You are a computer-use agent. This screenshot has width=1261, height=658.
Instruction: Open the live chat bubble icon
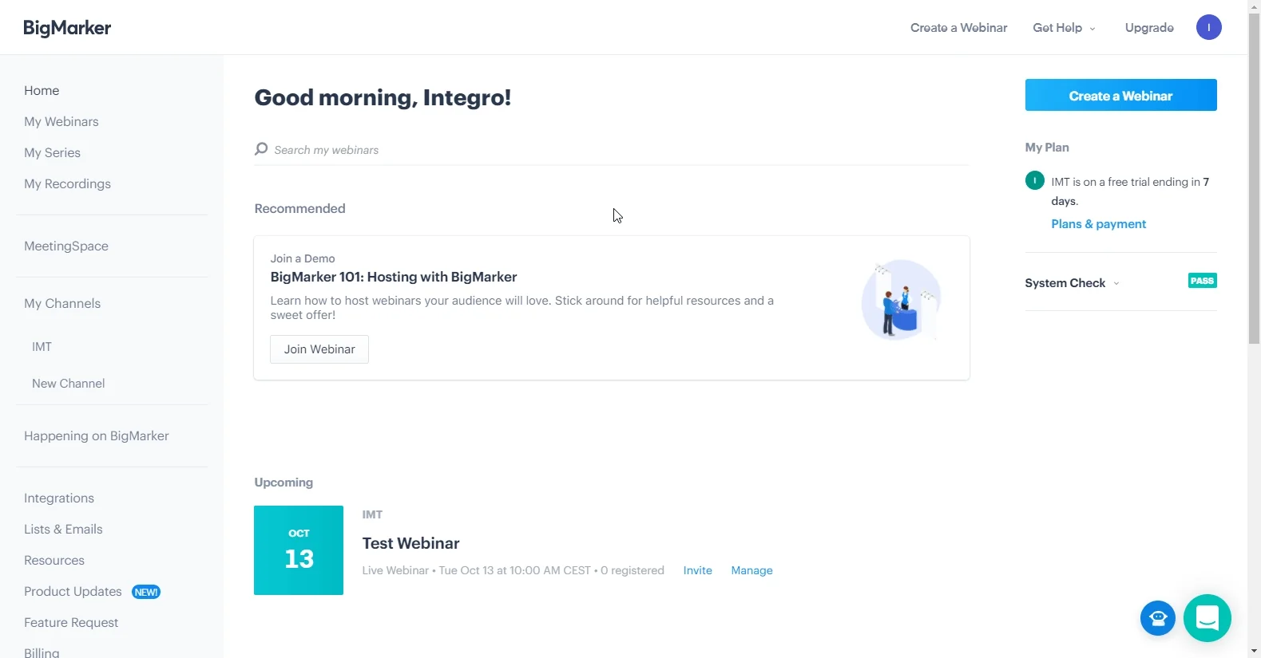1207,618
